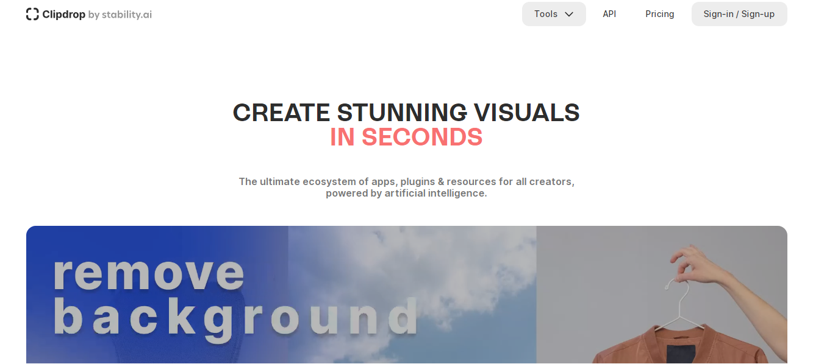813x364 pixels.
Task: Click the 'ultimate ecosystem of apps' subtitle
Action: pos(406,181)
